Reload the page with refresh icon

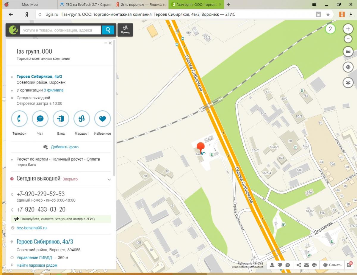tap(40, 14)
